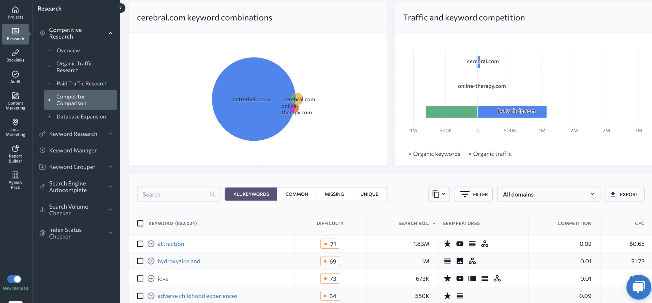Open the Backlinks section icon
652x303 pixels.
(x=15, y=56)
